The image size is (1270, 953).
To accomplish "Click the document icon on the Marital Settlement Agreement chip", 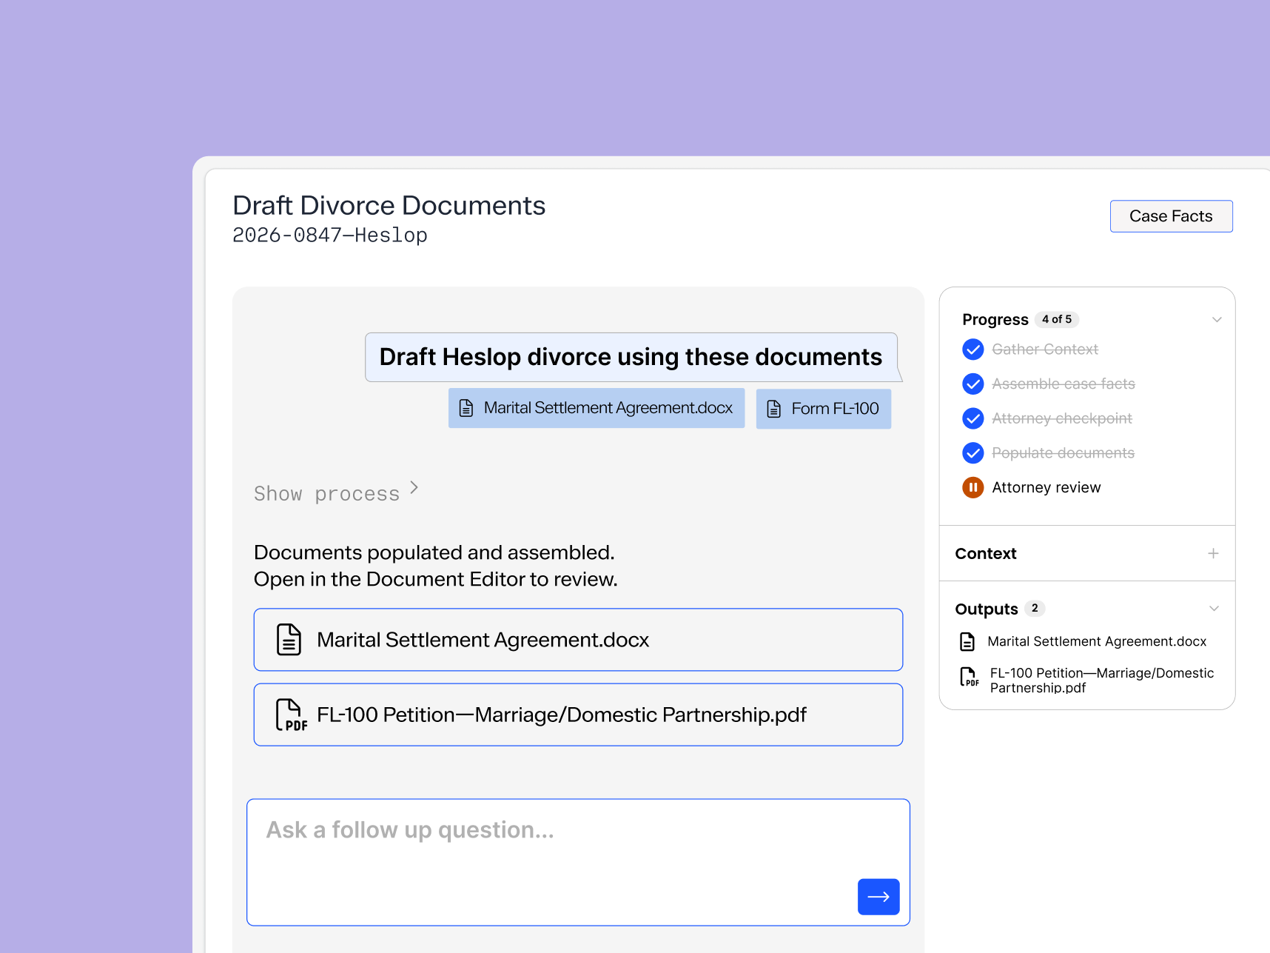I will point(466,408).
